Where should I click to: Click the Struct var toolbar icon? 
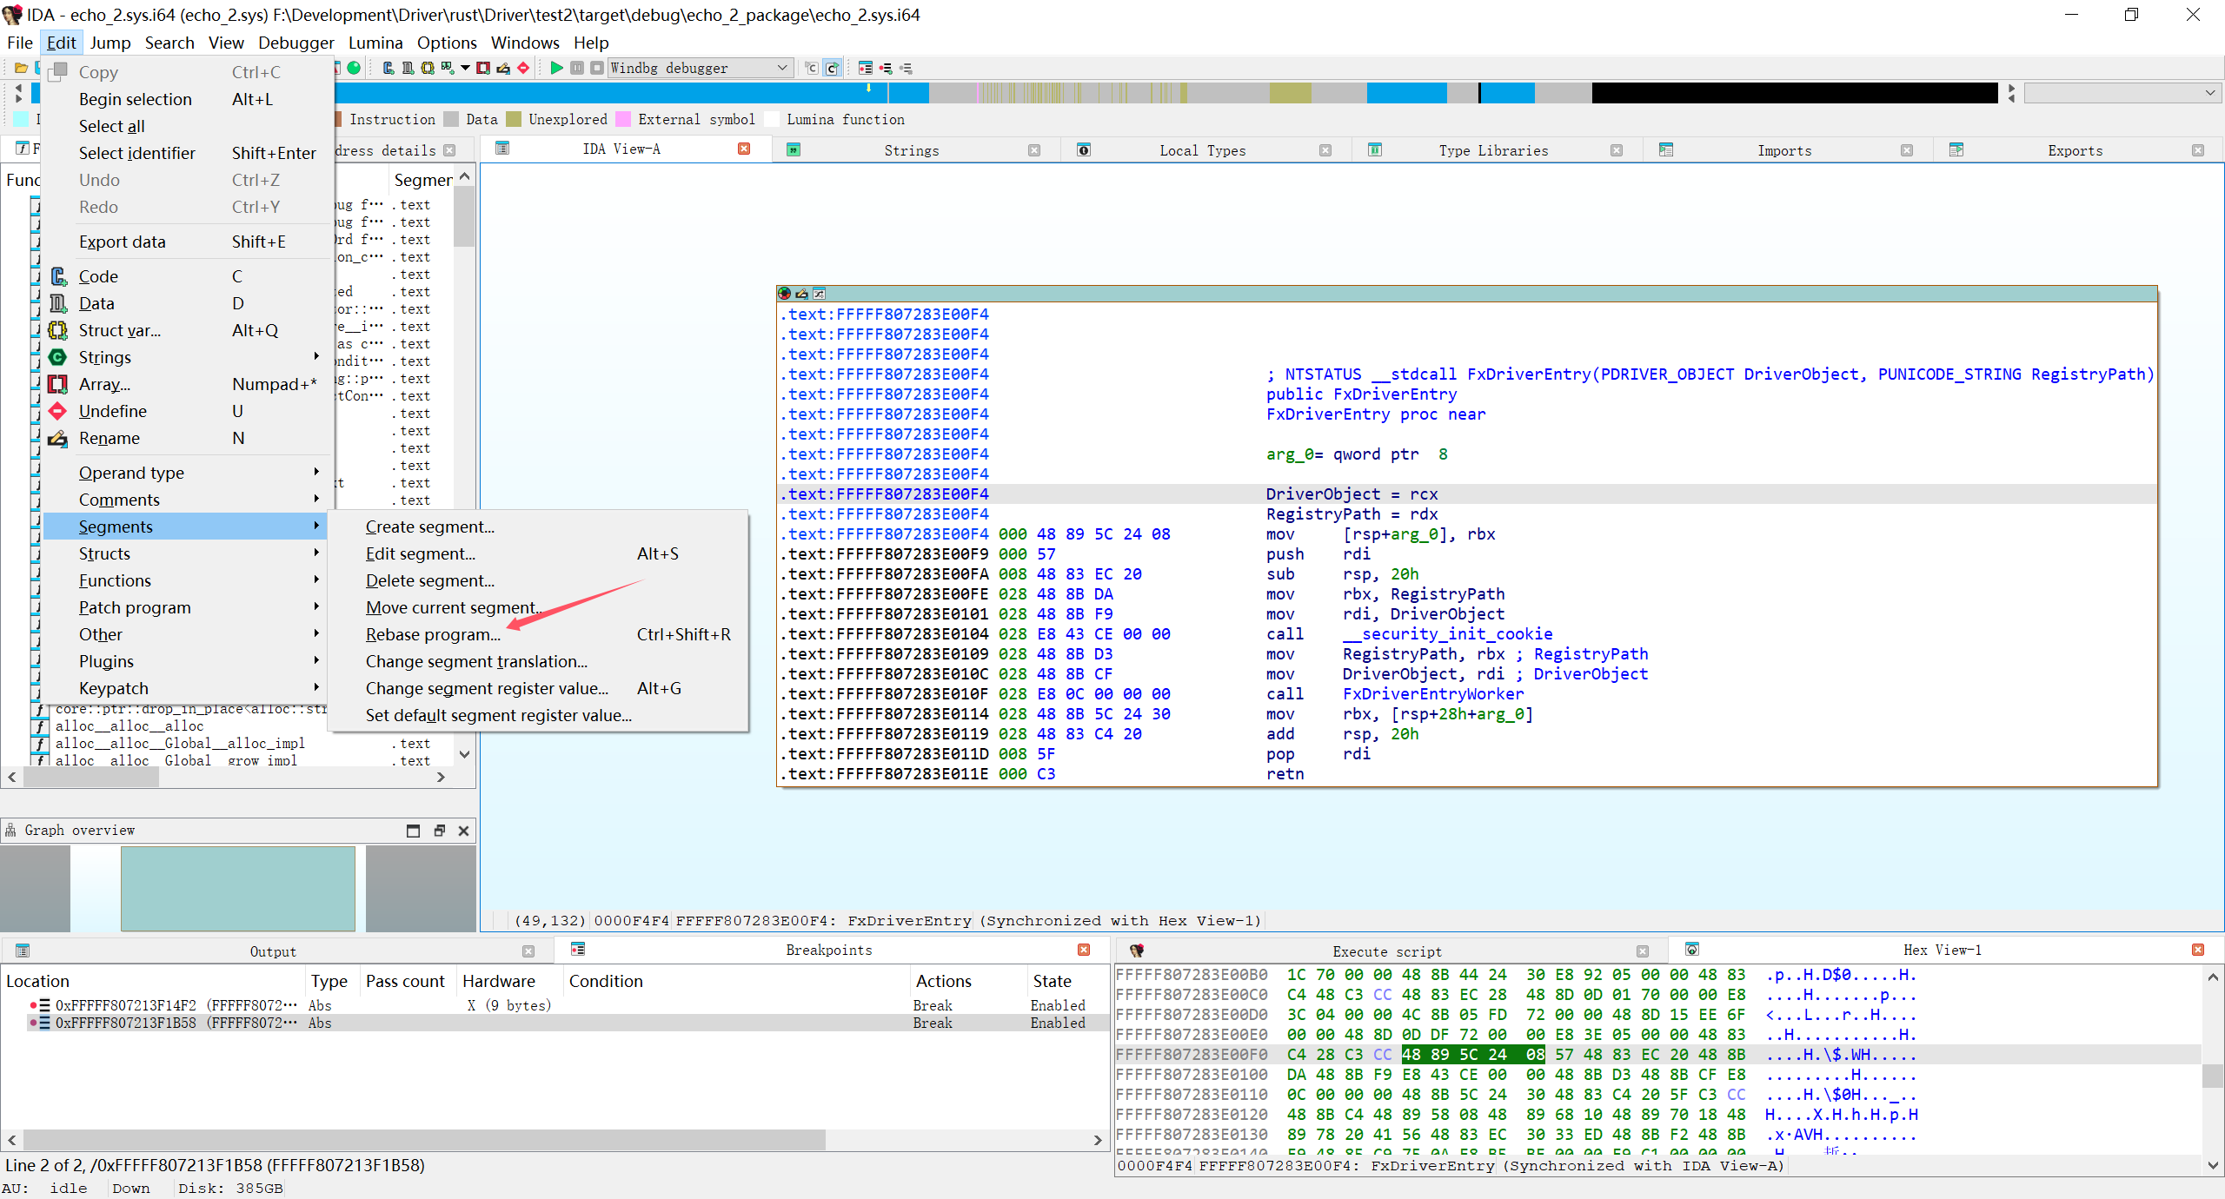[x=428, y=68]
